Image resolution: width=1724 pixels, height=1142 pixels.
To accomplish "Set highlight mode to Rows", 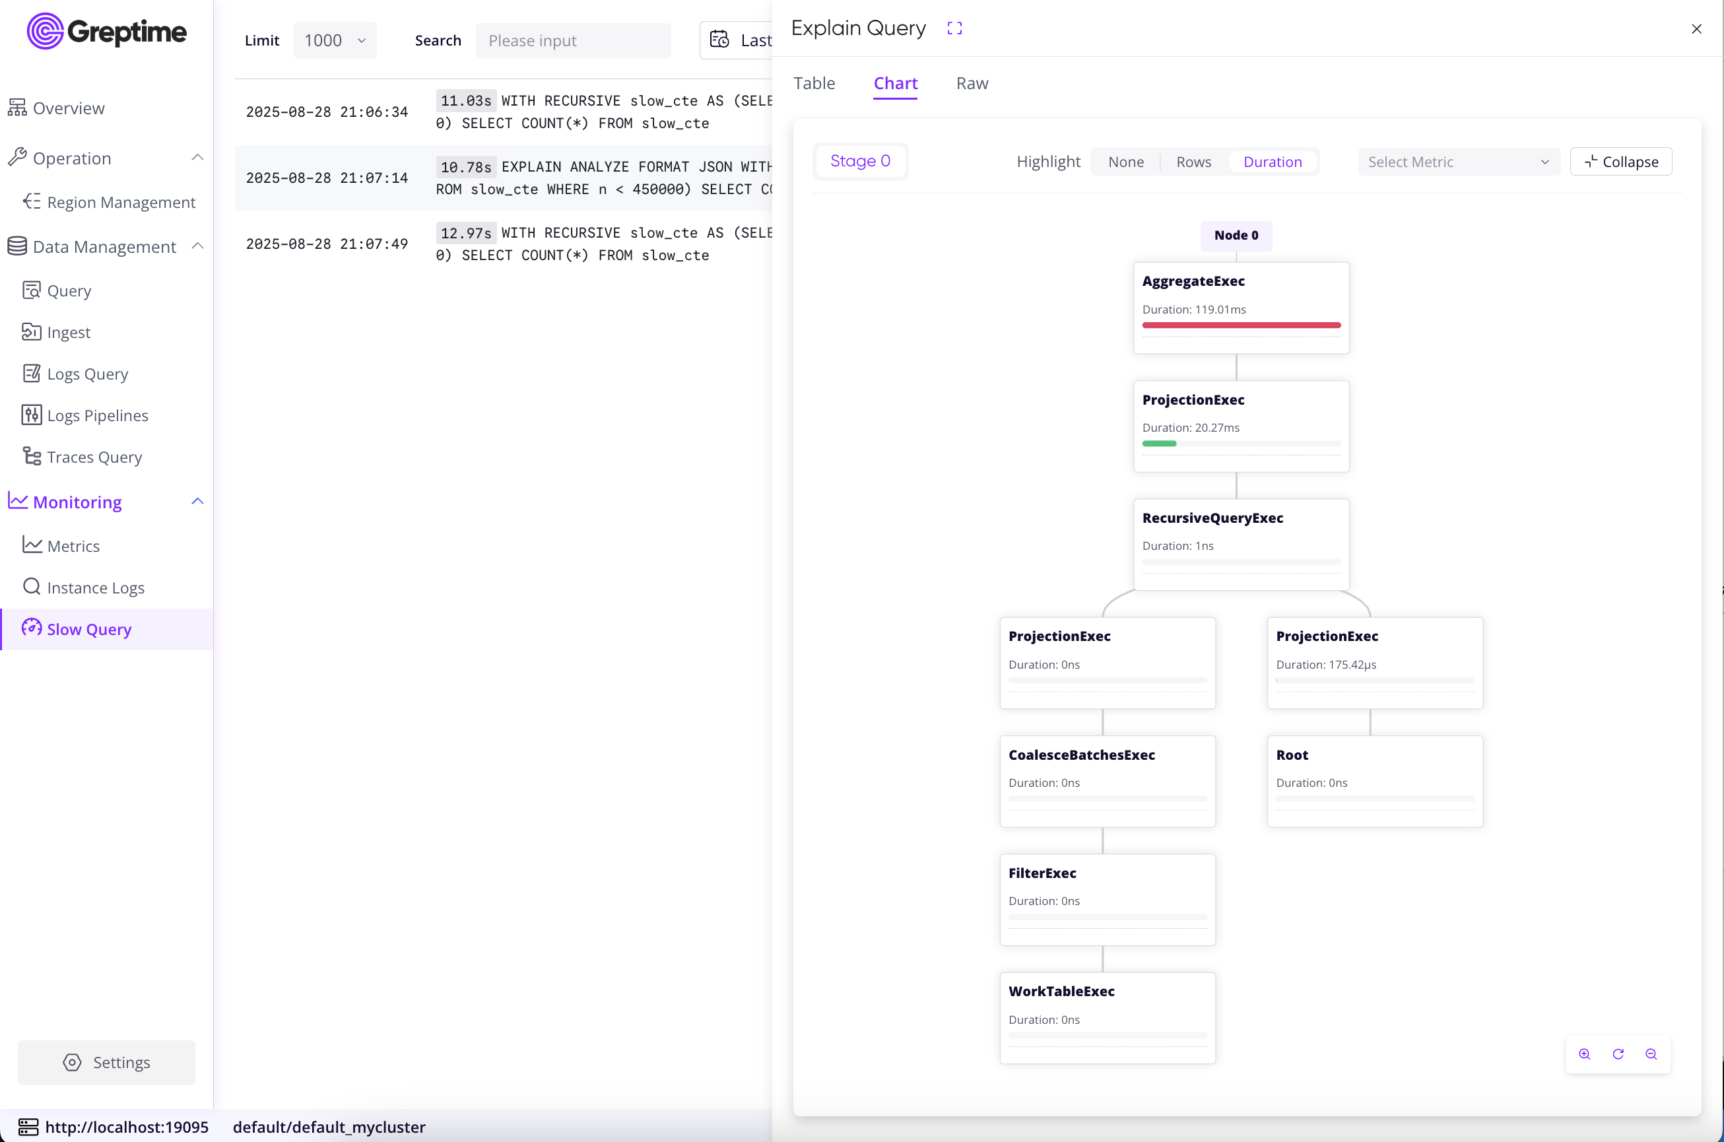I will pos(1193,162).
